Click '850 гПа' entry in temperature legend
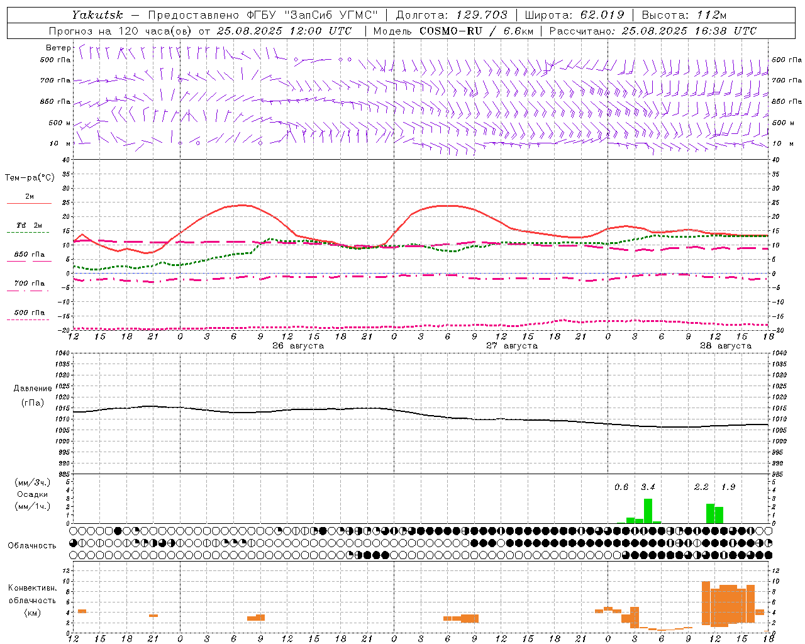Image resolution: width=805 pixels, height=644 pixels. (30, 255)
